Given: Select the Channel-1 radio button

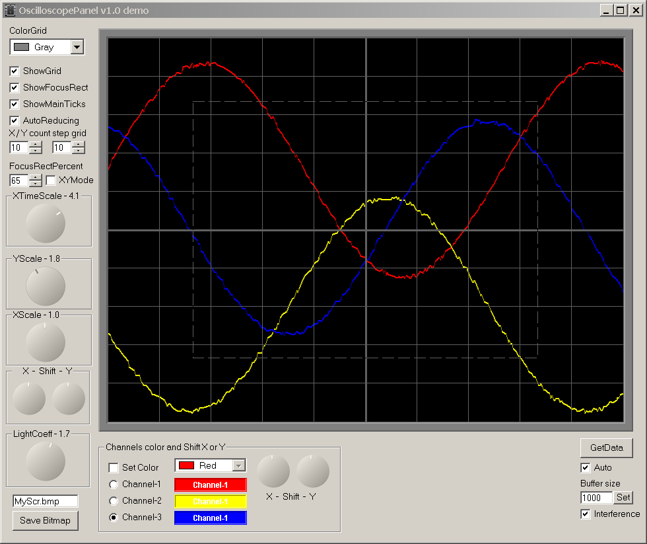Looking at the screenshot, I should pos(114,484).
